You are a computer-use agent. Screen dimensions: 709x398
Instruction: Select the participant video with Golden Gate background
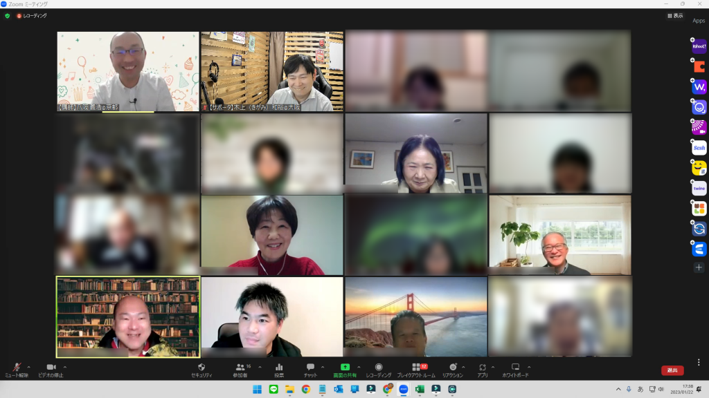[415, 316]
